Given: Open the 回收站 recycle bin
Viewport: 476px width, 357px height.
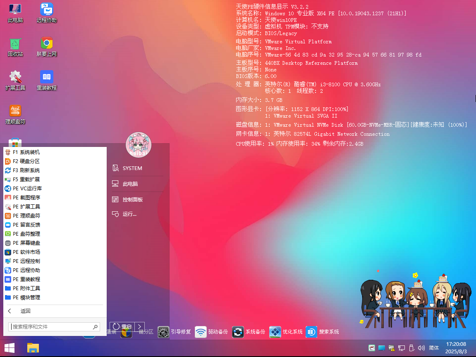Looking at the screenshot, I should tap(15, 47).
